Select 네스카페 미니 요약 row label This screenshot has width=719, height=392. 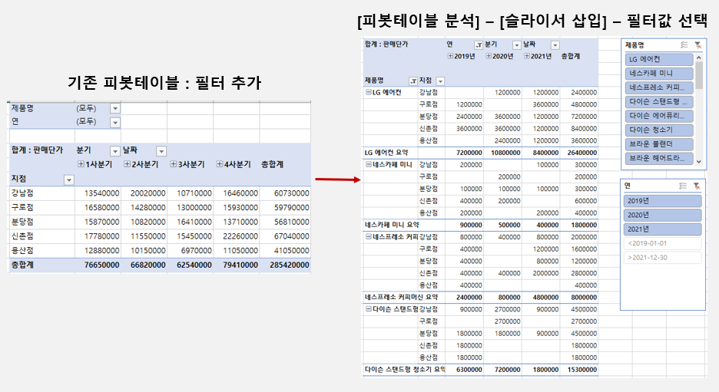[x=392, y=225]
